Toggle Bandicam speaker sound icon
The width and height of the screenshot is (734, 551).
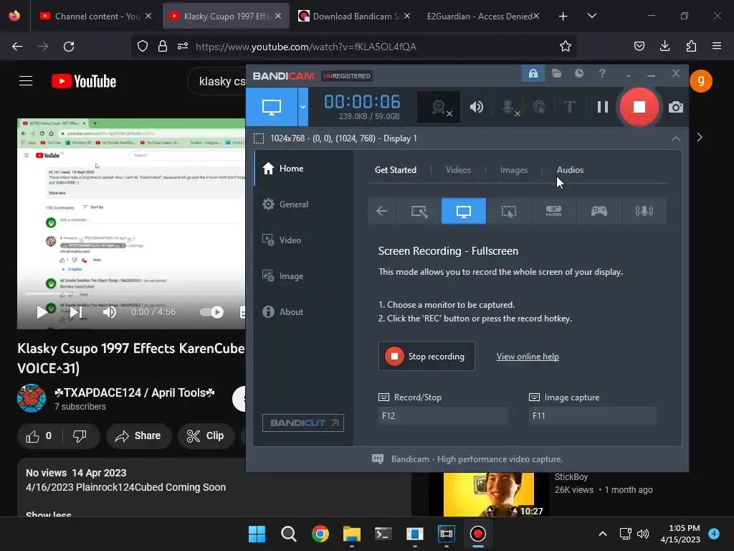[x=476, y=107]
